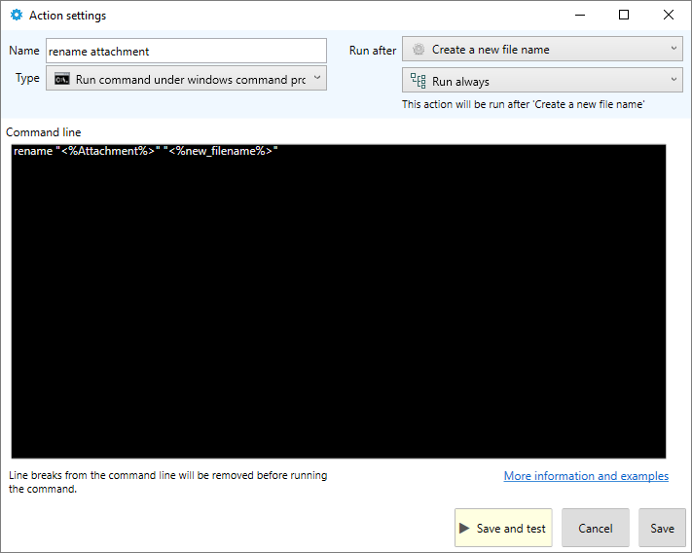Click the tree icon beside Run always
Screen dimensions: 692x553
click(418, 81)
